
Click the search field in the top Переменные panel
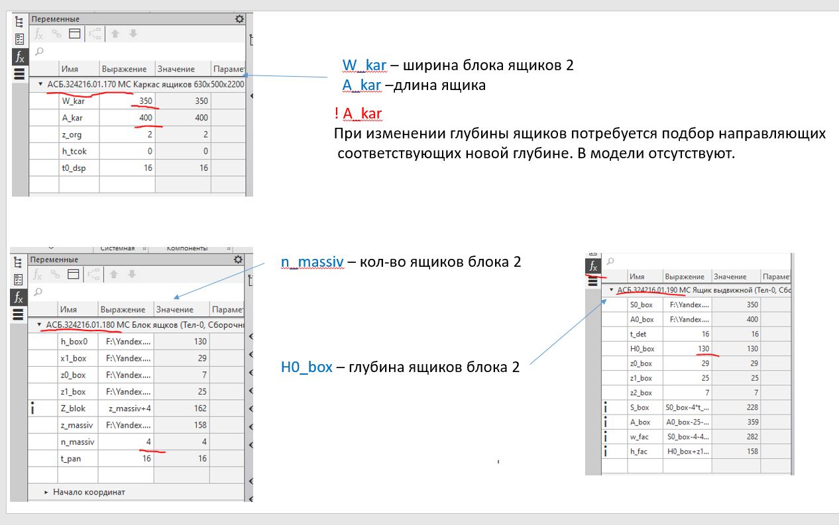pos(137,52)
